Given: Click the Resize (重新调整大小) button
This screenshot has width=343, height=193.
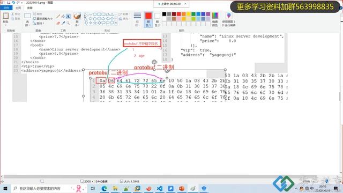Looking at the screenshot, I should click(x=43, y=19).
